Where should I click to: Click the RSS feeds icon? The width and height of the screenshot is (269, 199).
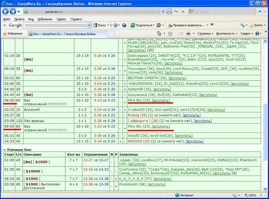coord(170,34)
